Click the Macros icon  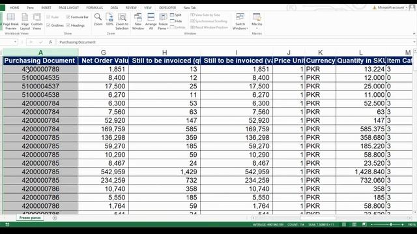coord(257,18)
